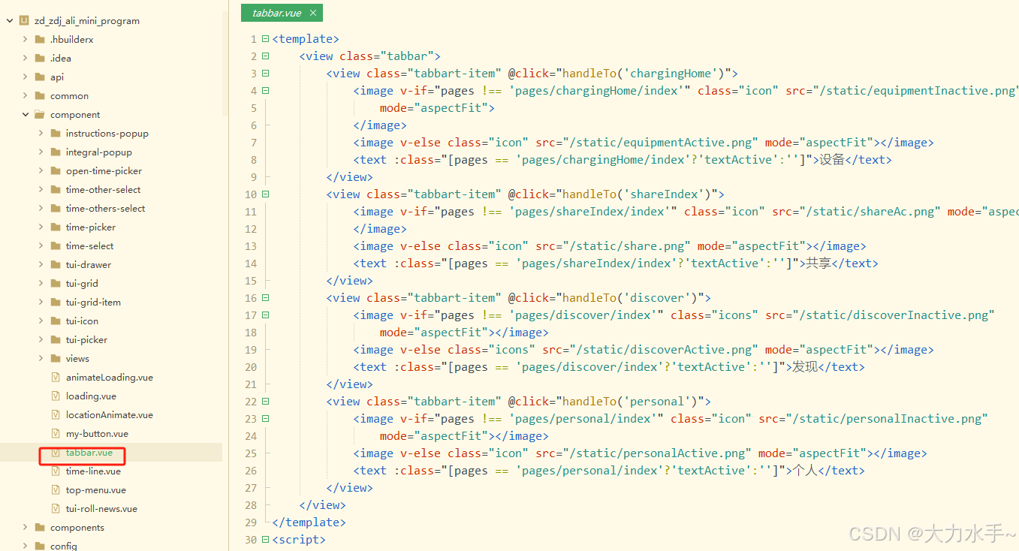Viewport: 1019px width, 551px height.
Task: Click the closing </template> tag on line 29
Action: coord(309,522)
